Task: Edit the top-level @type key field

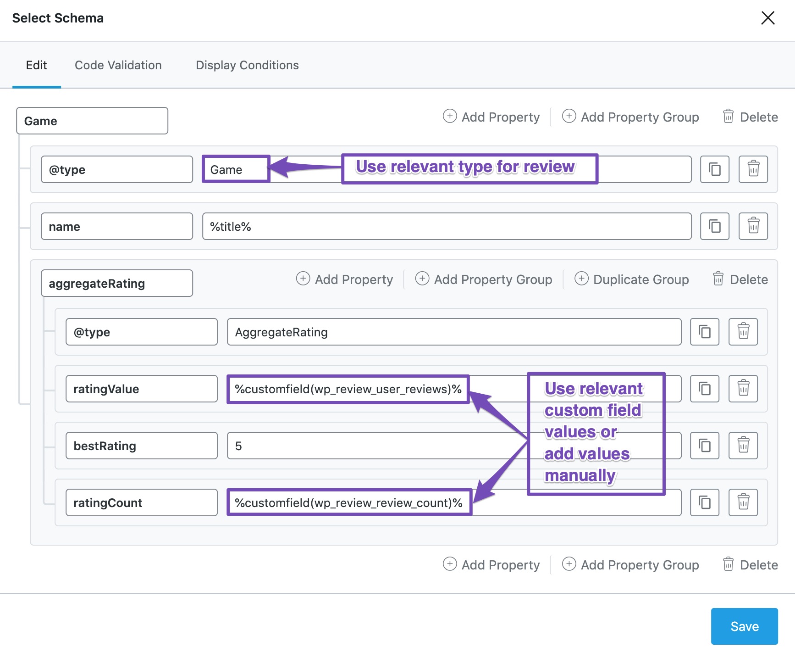Action: 117,169
